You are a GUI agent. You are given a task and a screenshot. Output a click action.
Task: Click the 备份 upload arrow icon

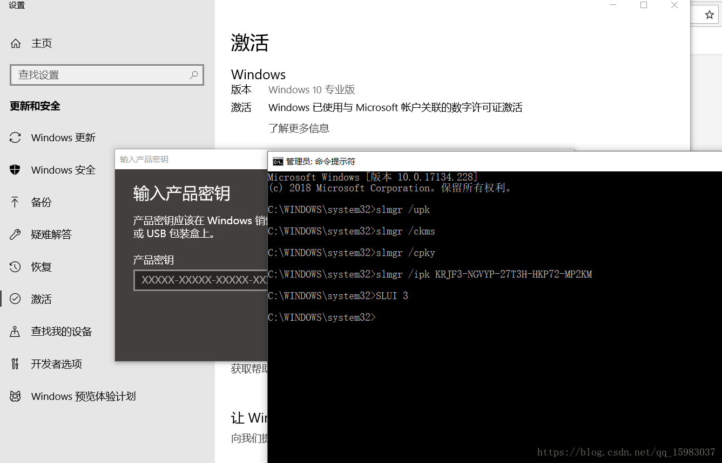(15, 202)
